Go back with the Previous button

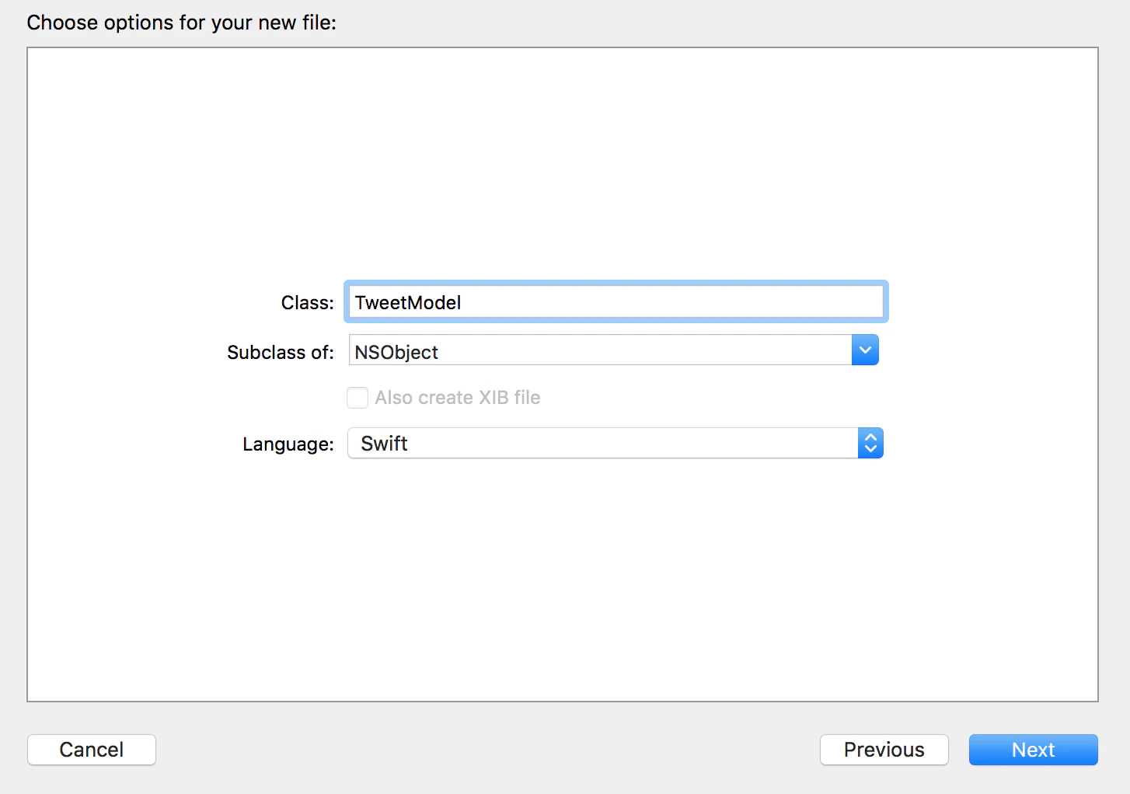click(884, 750)
